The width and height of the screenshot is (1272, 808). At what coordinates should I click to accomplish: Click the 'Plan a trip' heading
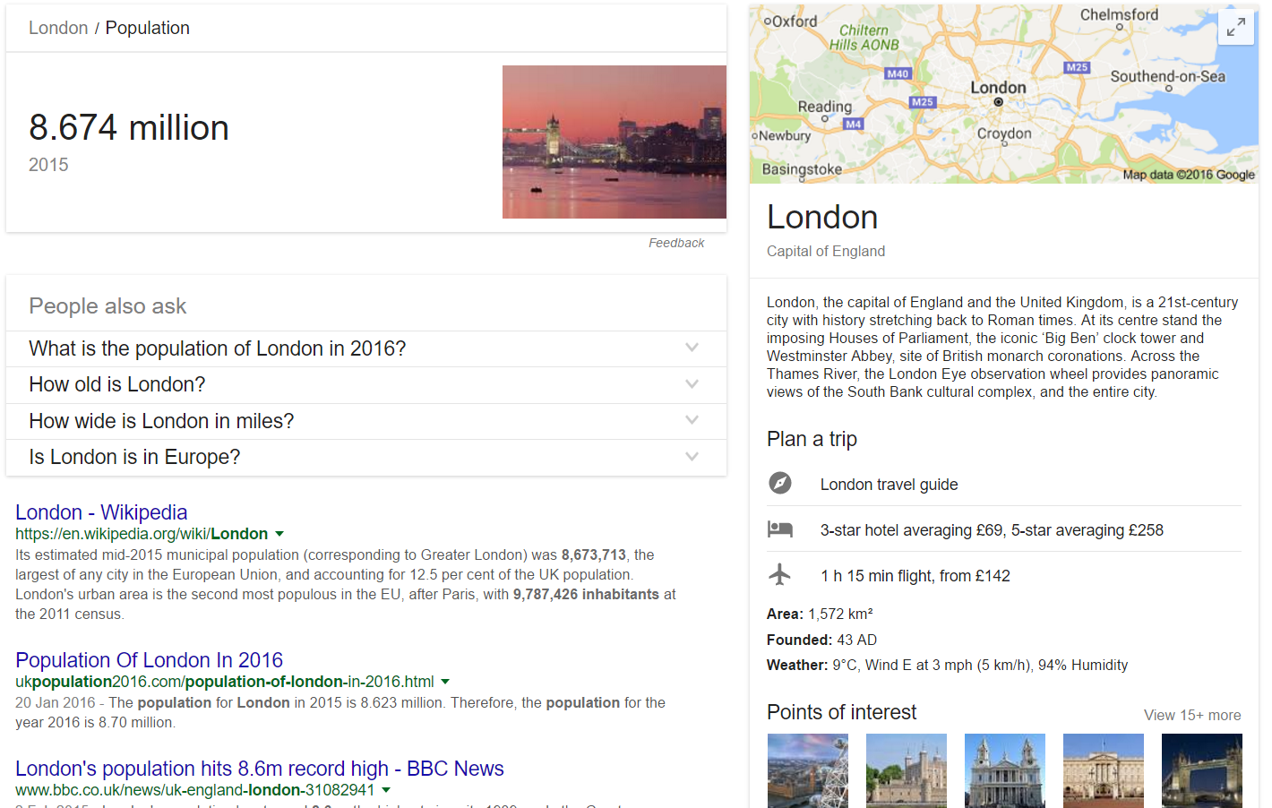click(812, 439)
